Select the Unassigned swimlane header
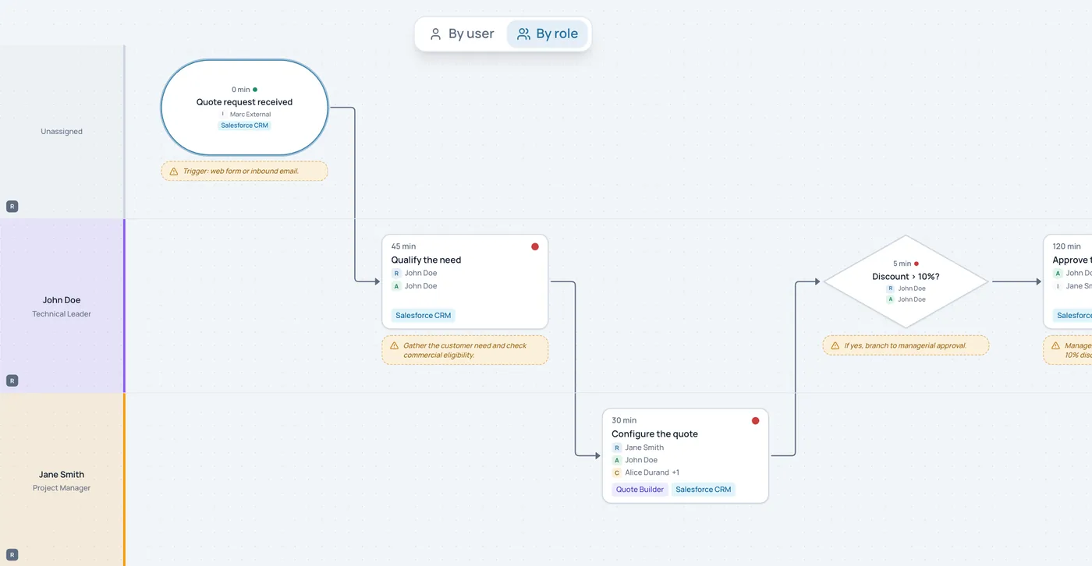1092x566 pixels. tap(62, 132)
